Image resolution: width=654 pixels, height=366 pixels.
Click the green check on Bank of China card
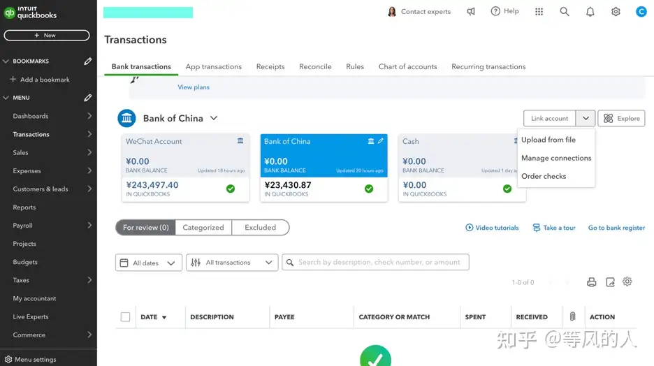[369, 189]
